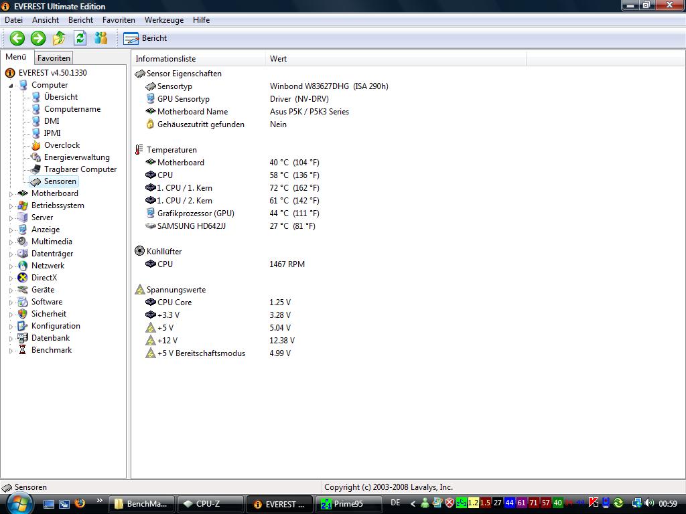Screen dimensions: 686x514
Task: Click the Bericht report button in toolbar
Action: pyautogui.click(x=145, y=38)
